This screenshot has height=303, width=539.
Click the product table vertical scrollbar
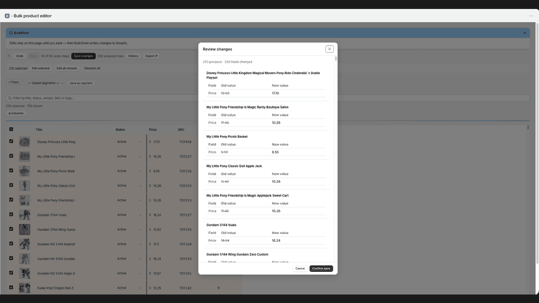coord(528,127)
